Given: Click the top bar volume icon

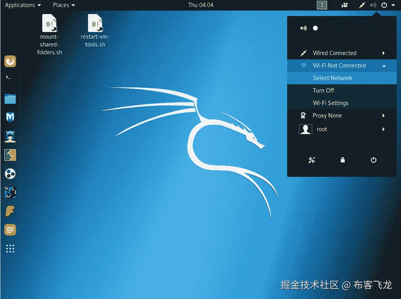Looking at the screenshot, I should click(373, 5).
